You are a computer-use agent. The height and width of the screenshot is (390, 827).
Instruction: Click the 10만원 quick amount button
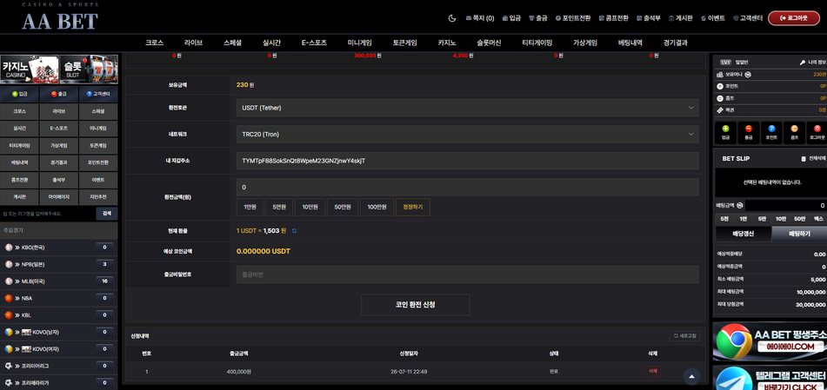pos(310,207)
